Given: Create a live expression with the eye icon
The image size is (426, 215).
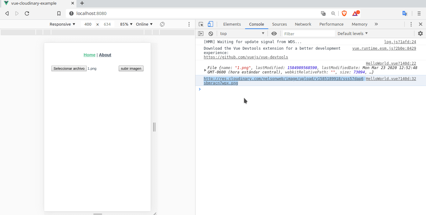Looking at the screenshot, I should coord(274,33).
